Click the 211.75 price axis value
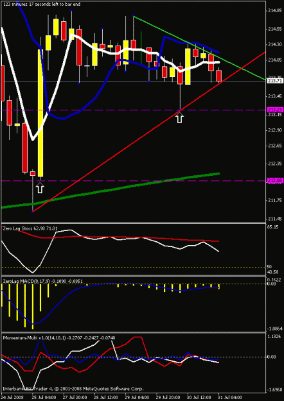 (275, 200)
